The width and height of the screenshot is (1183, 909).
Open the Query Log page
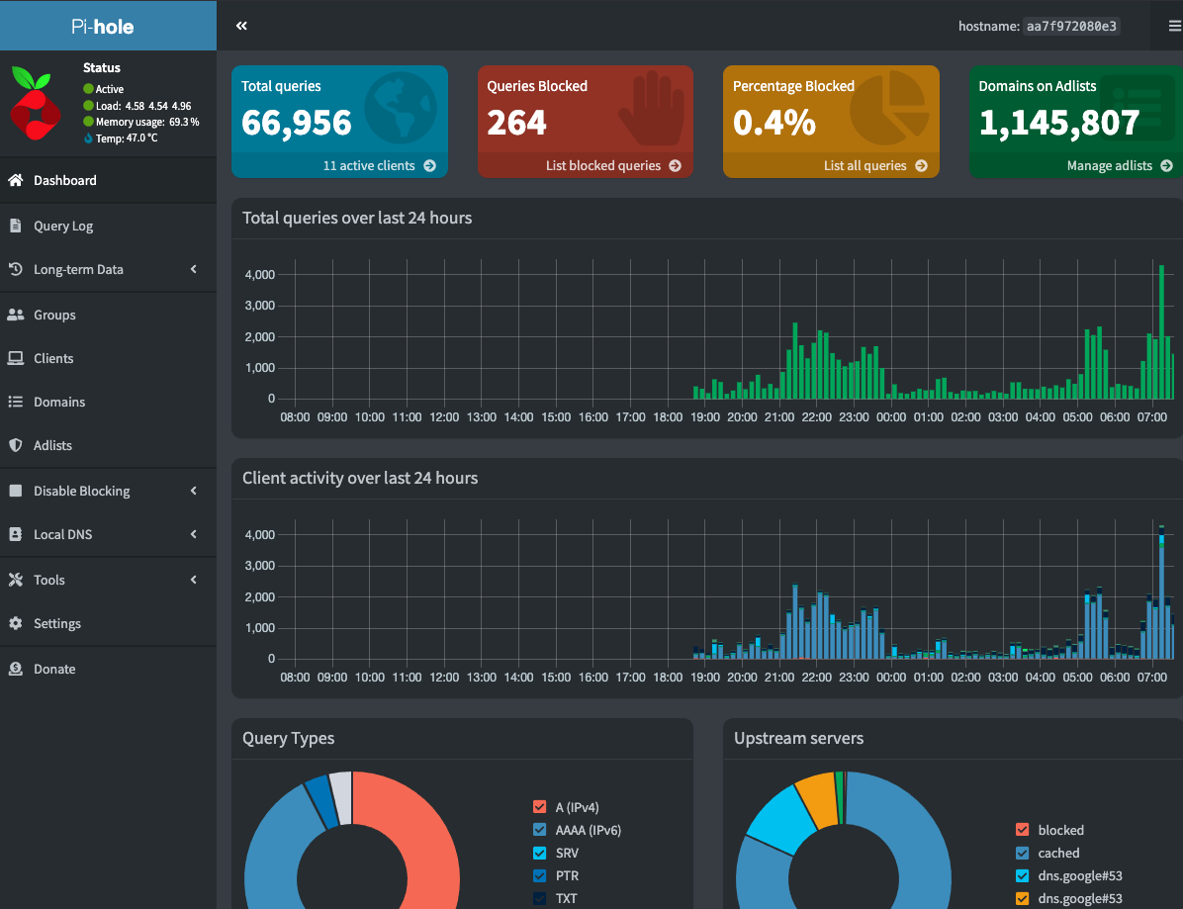108,226
